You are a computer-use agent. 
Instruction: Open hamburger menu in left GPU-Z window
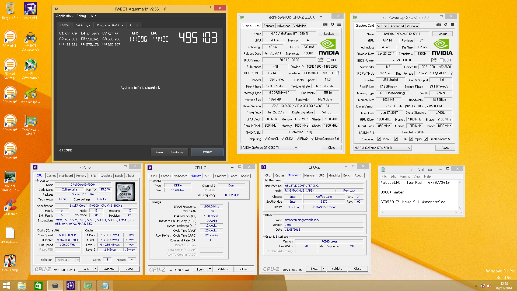[x=339, y=25]
